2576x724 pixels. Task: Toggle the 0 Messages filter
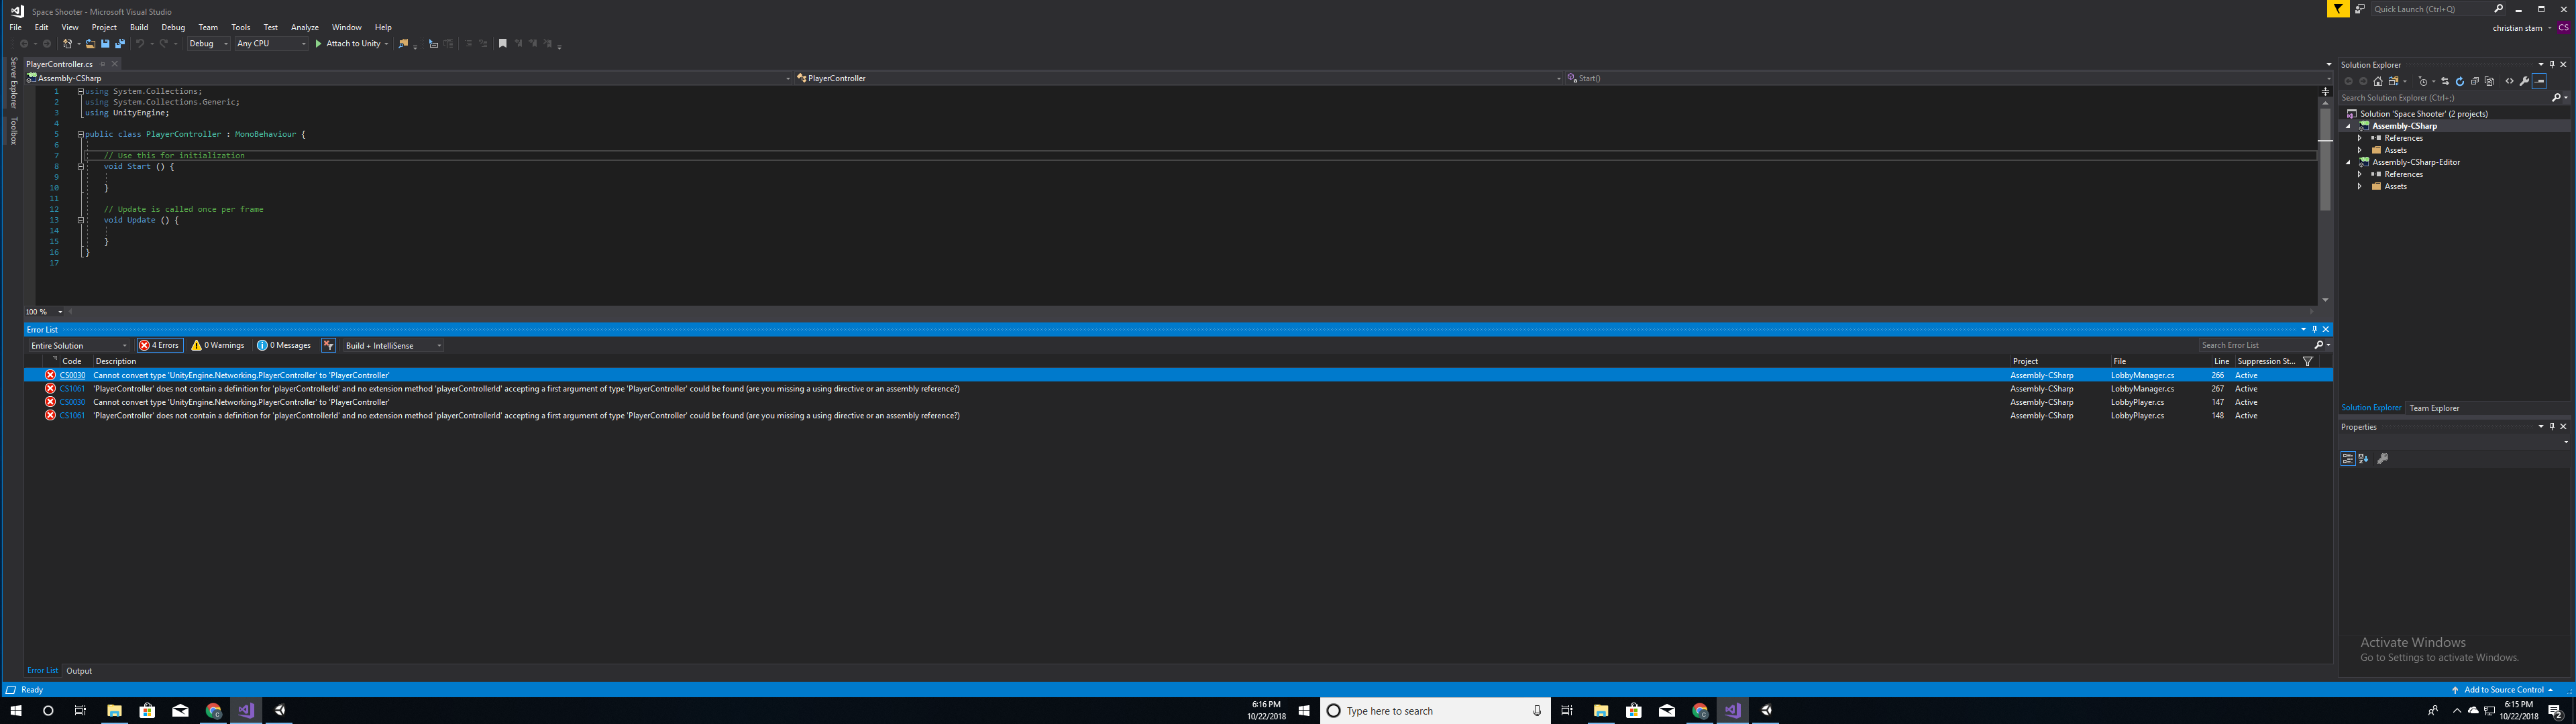tap(284, 345)
